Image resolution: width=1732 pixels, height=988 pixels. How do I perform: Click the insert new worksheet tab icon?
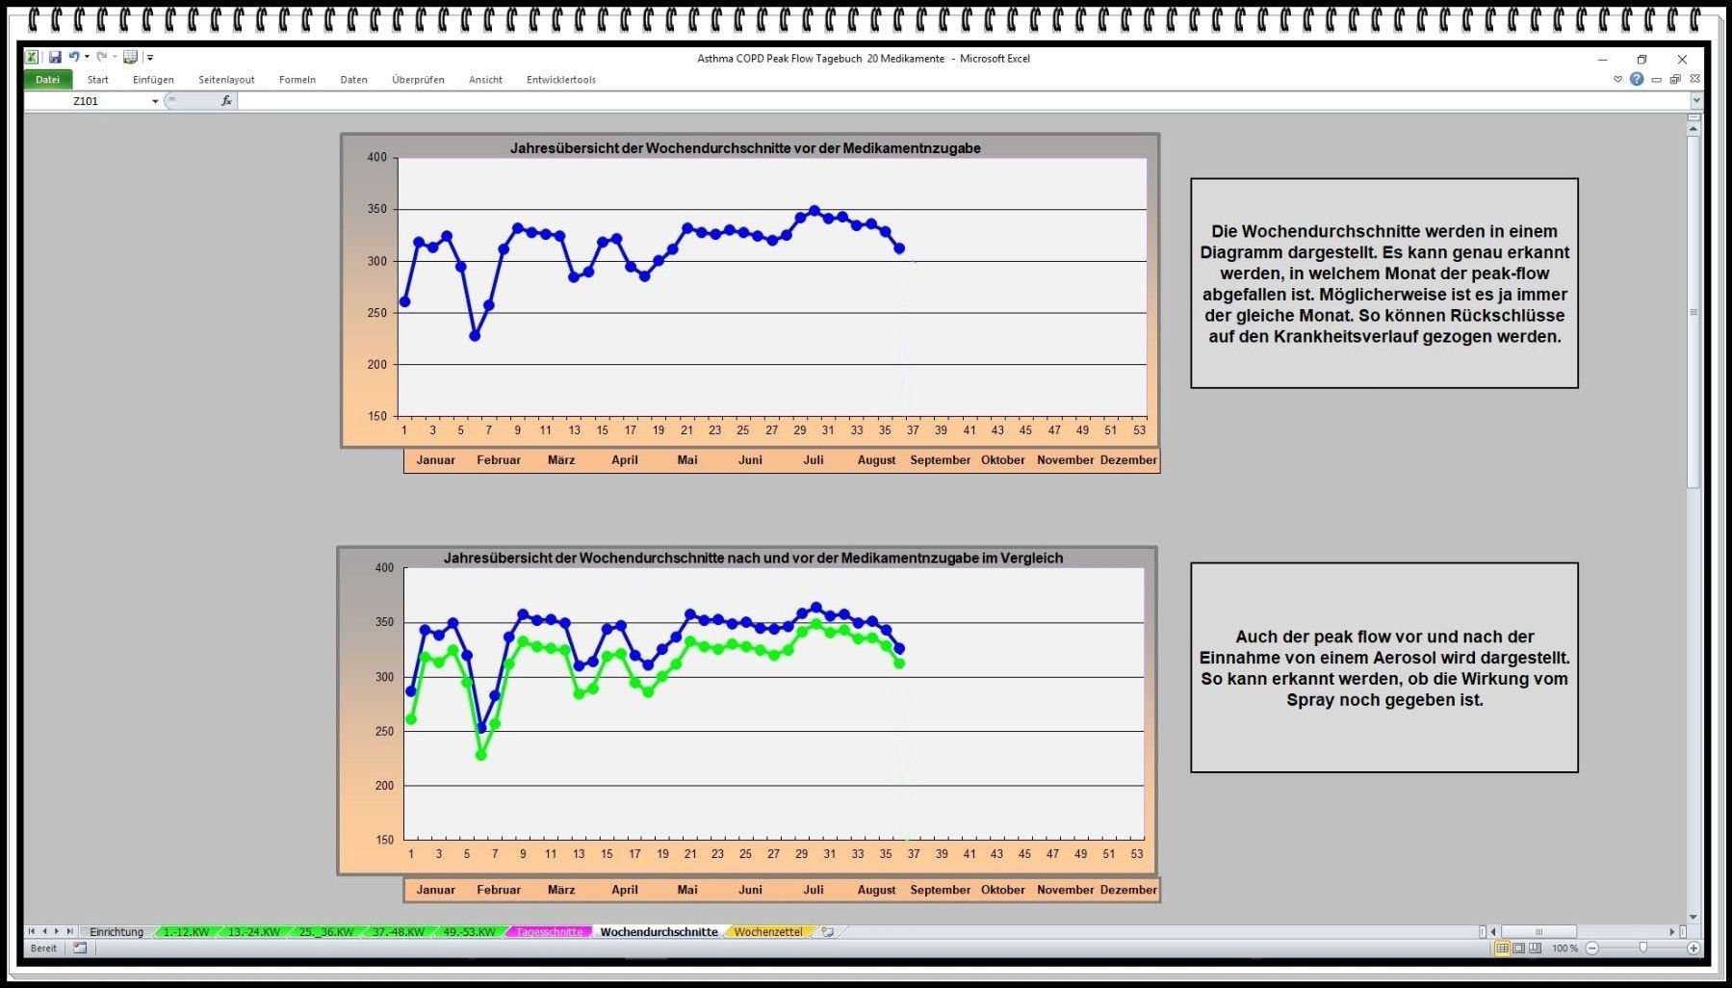pos(828,932)
